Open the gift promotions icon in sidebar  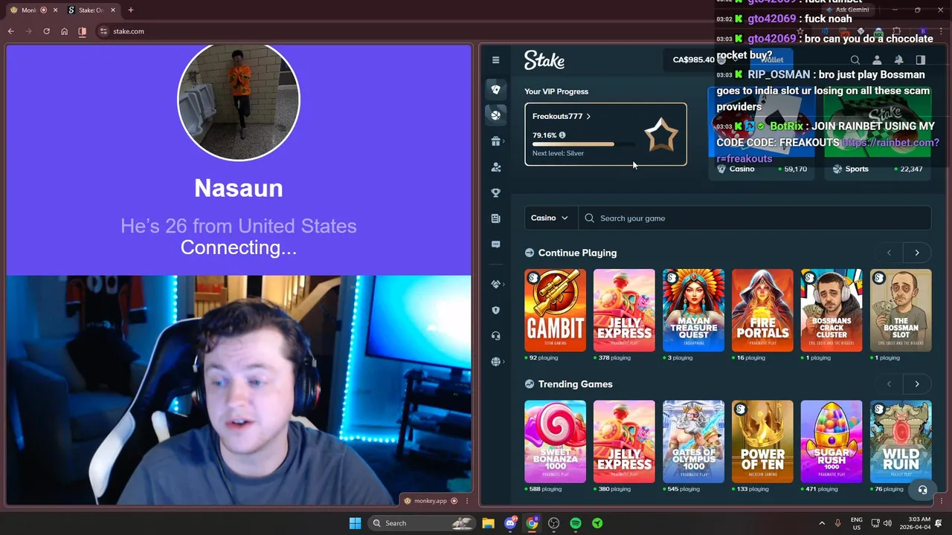click(x=496, y=141)
